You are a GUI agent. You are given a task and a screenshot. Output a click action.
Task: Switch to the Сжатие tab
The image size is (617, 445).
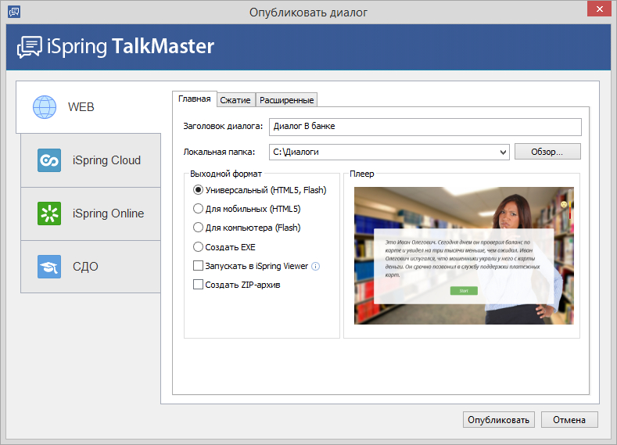[235, 100]
